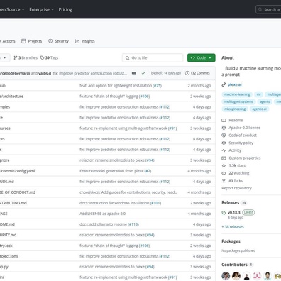Click the branches icon beside 3 Branches
281x281 pixels.
click(x=16, y=57)
